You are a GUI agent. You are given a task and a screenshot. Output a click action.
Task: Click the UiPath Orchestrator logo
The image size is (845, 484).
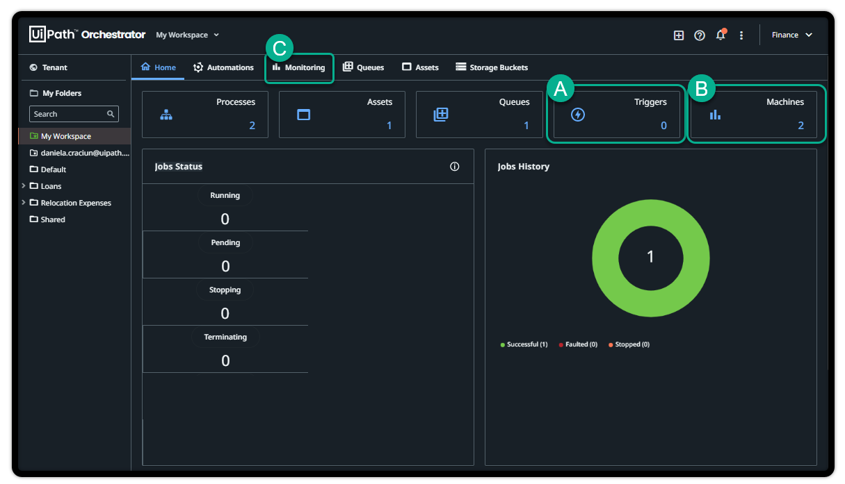click(x=88, y=35)
